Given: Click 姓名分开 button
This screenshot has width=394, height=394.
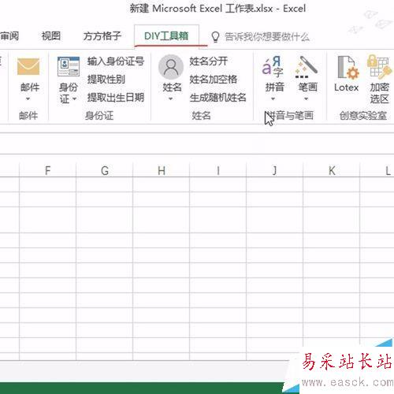Looking at the screenshot, I should (x=209, y=61).
